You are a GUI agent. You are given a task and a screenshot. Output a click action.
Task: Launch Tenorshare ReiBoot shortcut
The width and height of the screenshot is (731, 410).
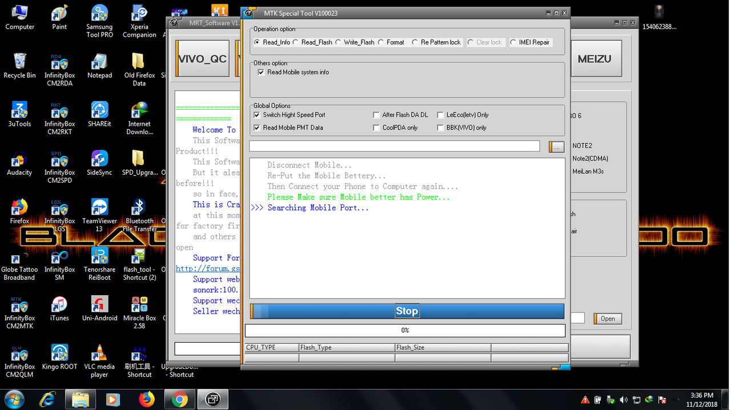pos(99,264)
